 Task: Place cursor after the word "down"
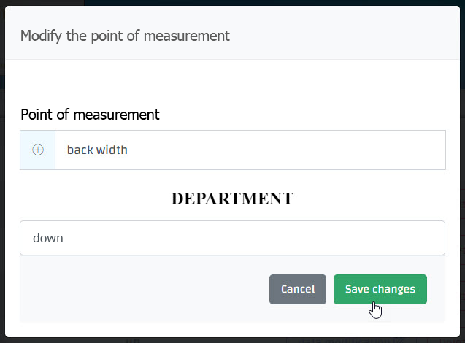pyautogui.click(x=64, y=238)
